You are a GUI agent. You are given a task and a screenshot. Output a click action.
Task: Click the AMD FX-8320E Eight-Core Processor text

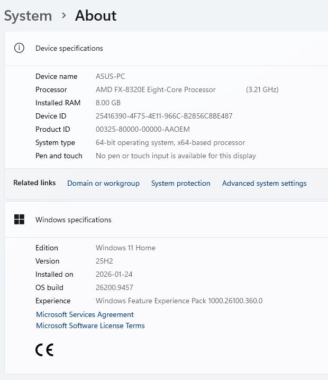pyautogui.click(x=156, y=89)
